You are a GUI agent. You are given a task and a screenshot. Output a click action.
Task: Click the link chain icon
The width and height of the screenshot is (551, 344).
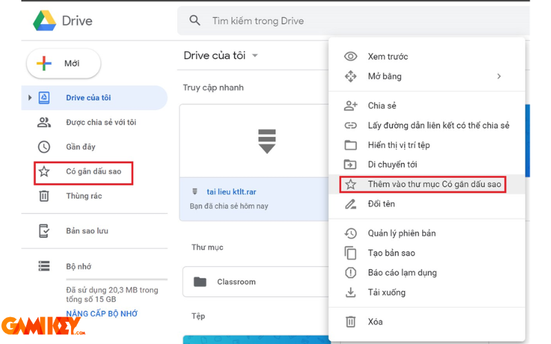point(351,125)
